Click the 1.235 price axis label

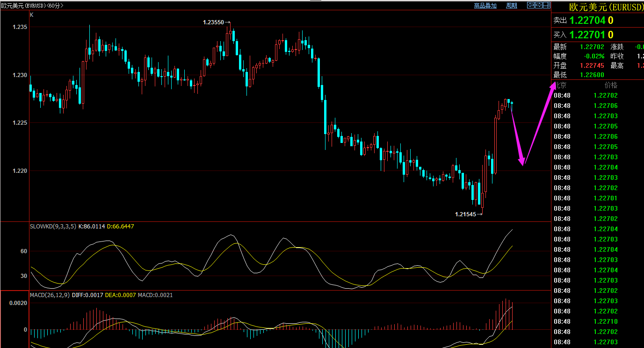point(20,27)
